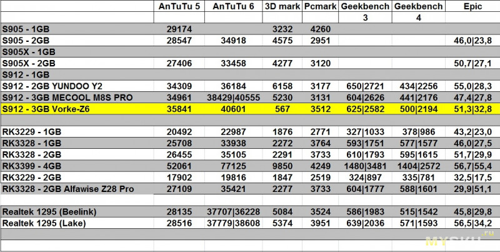Click 3D mark value 9850

pyautogui.click(x=282, y=166)
